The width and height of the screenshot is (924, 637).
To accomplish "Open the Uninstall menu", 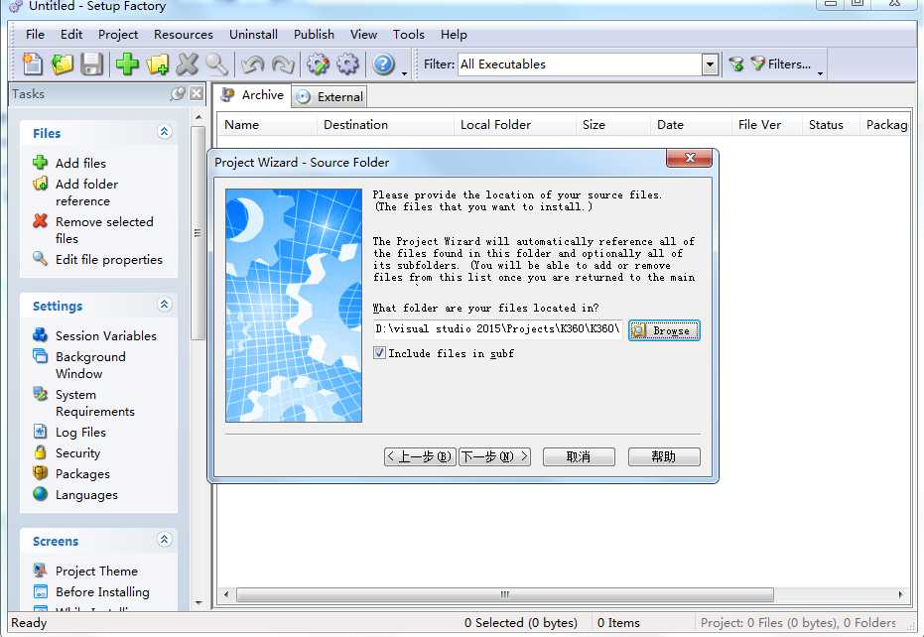I will [253, 34].
